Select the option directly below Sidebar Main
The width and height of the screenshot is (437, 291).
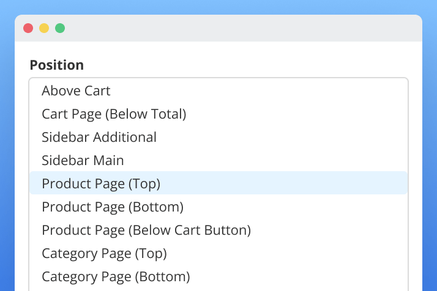[101, 183]
